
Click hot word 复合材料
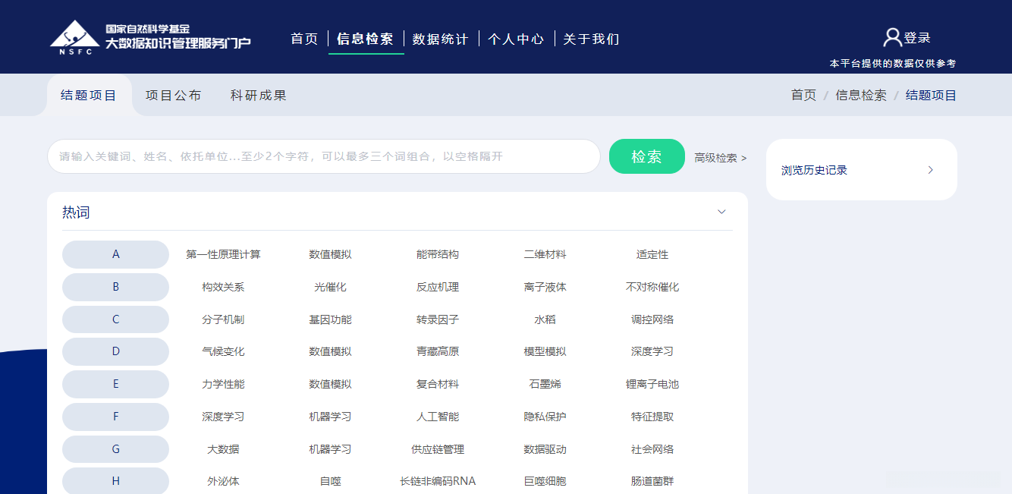(438, 384)
